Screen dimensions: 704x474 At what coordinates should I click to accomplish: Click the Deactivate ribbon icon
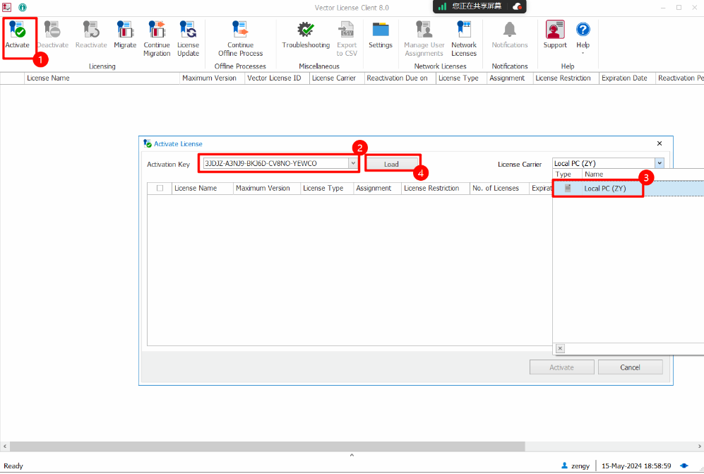click(x=52, y=30)
